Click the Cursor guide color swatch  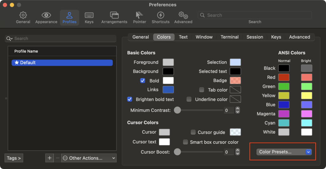pos(235,132)
